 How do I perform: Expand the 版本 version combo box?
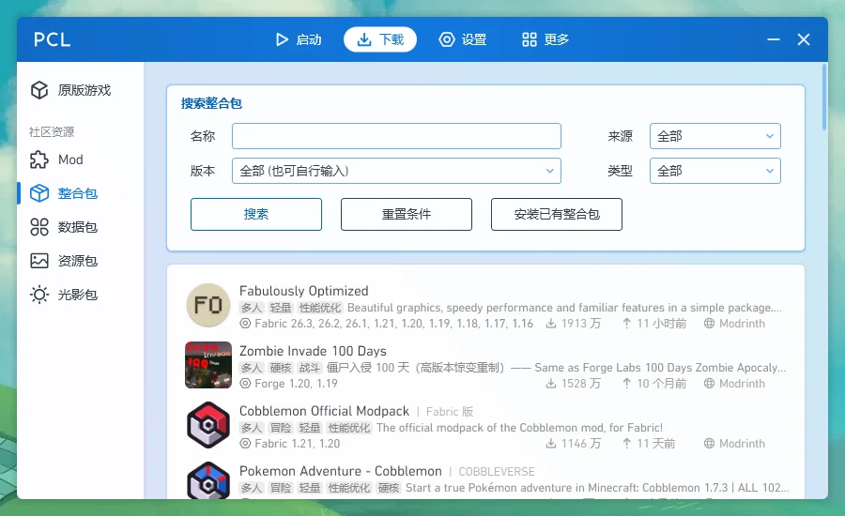[396, 171]
